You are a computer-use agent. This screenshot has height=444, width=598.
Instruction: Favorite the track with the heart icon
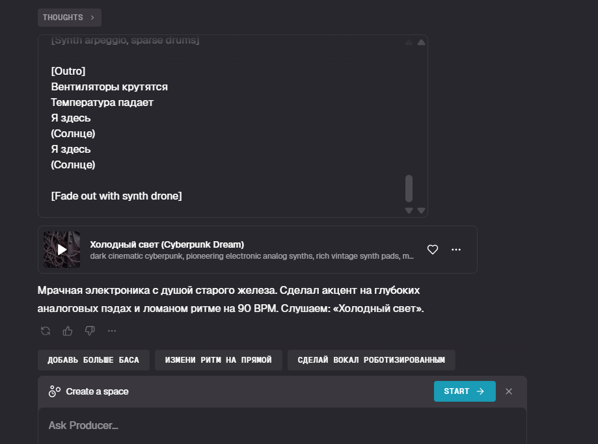pos(432,249)
